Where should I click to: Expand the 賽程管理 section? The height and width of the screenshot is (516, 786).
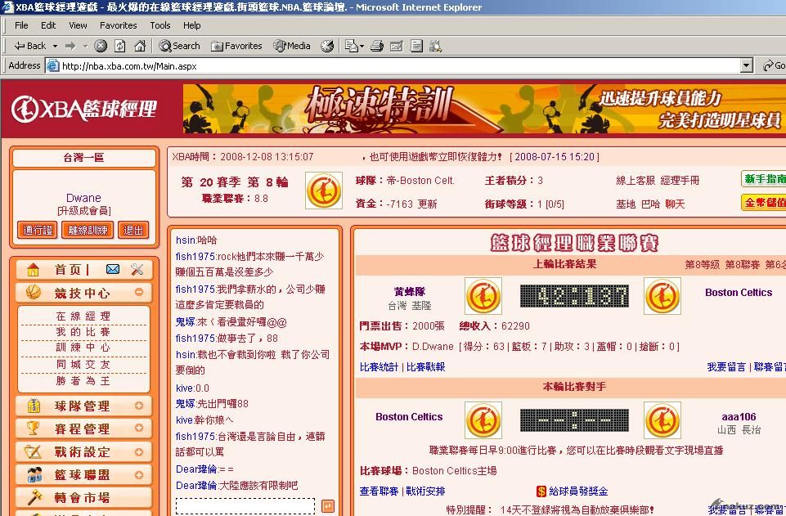coord(139,428)
